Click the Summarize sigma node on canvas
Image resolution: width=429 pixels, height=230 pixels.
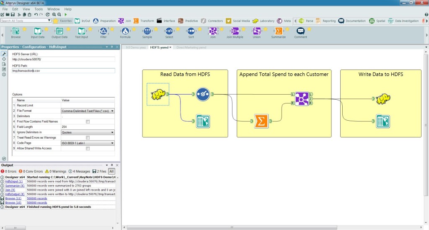pyautogui.click(x=261, y=121)
